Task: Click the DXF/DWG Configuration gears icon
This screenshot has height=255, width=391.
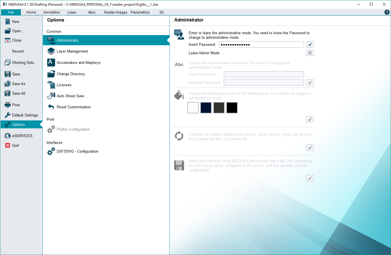Action: tap(51, 151)
